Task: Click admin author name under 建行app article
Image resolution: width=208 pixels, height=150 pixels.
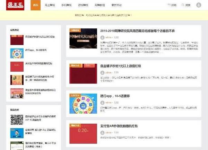Action: click(109, 103)
